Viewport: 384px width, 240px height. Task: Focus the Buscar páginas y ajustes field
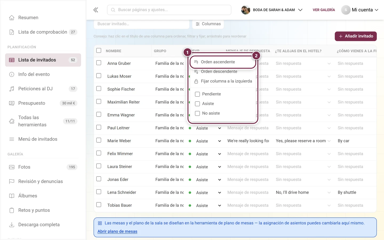click(x=169, y=10)
